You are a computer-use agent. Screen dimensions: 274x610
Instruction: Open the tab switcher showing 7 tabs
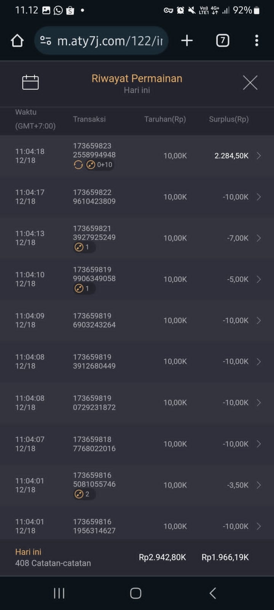pos(223,40)
